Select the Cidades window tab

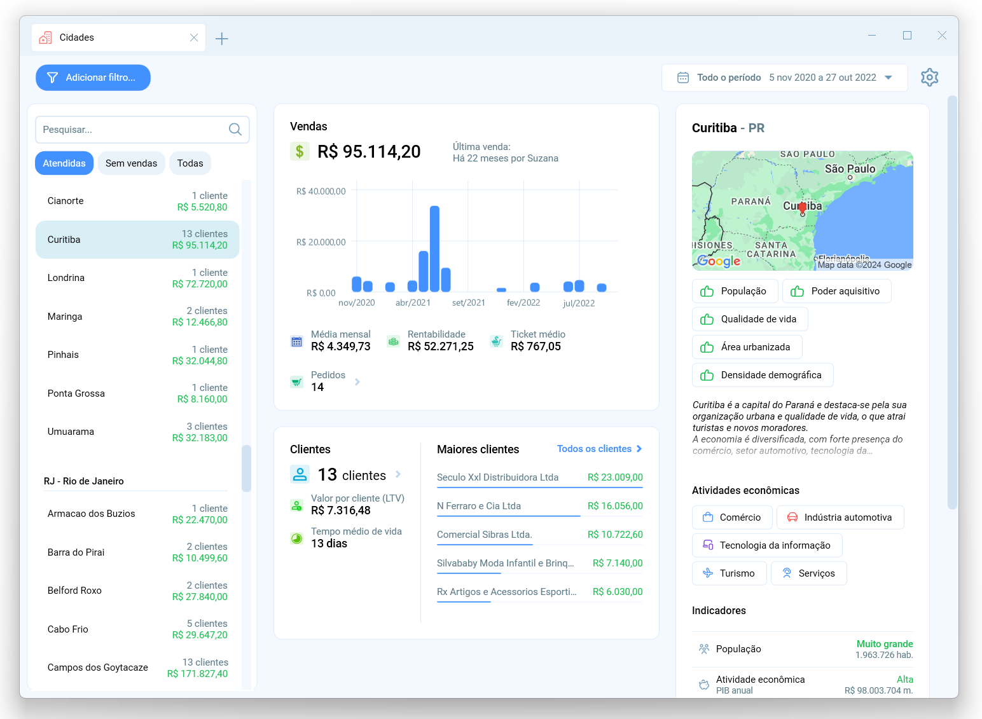tap(118, 38)
